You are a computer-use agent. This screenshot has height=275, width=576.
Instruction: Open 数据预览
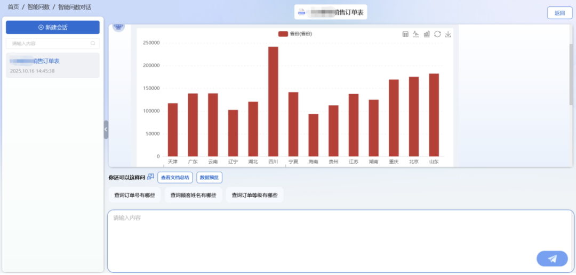coord(210,178)
